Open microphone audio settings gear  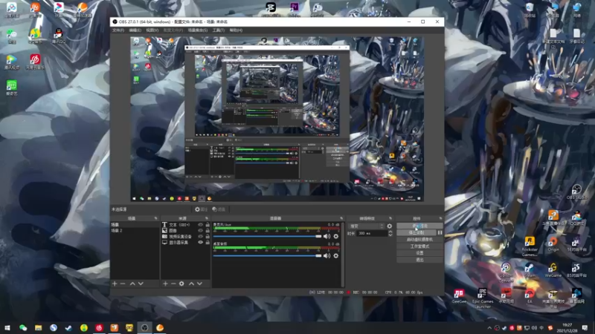(336, 236)
